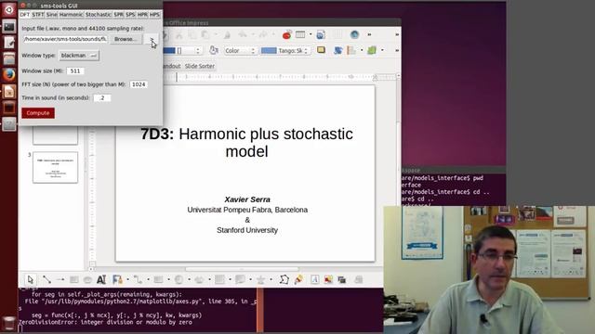Choose the Curve tool icon
Viewport: 595px width, 334px height.
point(117,280)
